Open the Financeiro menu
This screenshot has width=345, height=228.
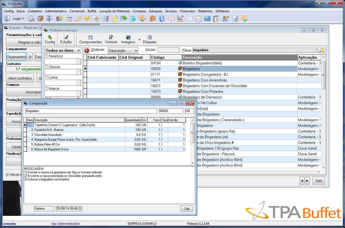[187, 11]
